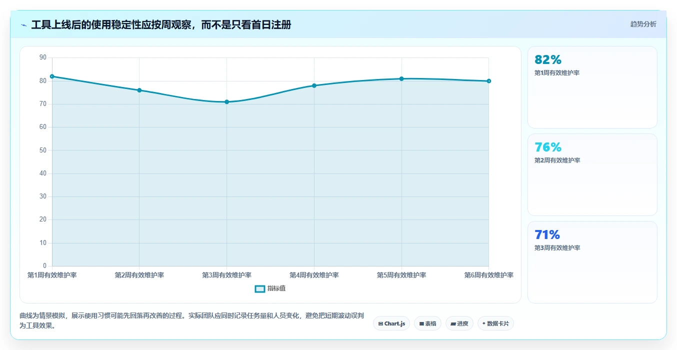Select the Chart.js tag chip

coord(391,323)
